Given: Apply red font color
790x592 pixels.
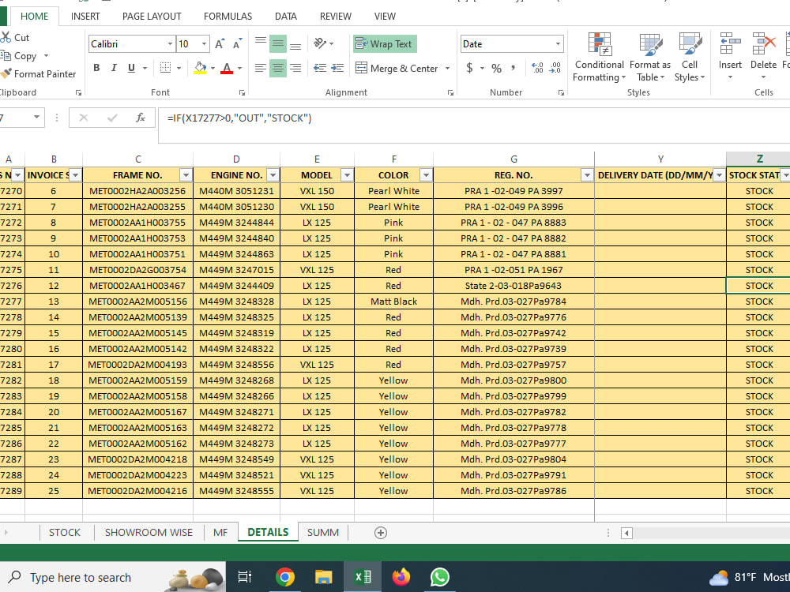Looking at the screenshot, I should pyautogui.click(x=227, y=68).
